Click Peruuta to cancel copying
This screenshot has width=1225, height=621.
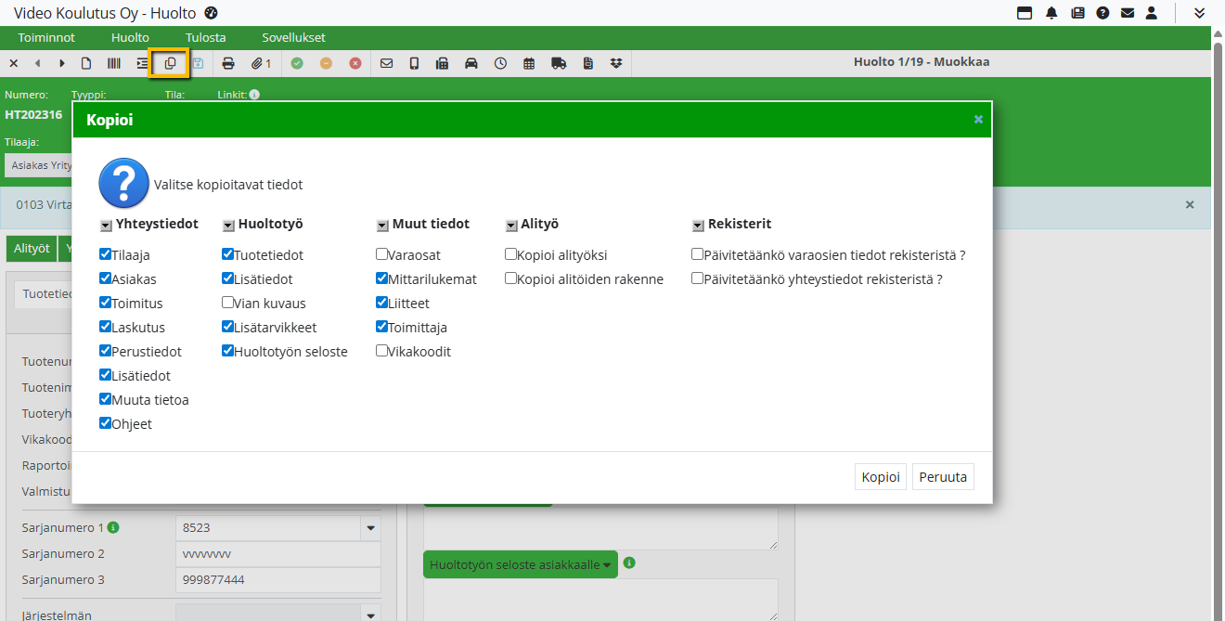click(x=943, y=477)
